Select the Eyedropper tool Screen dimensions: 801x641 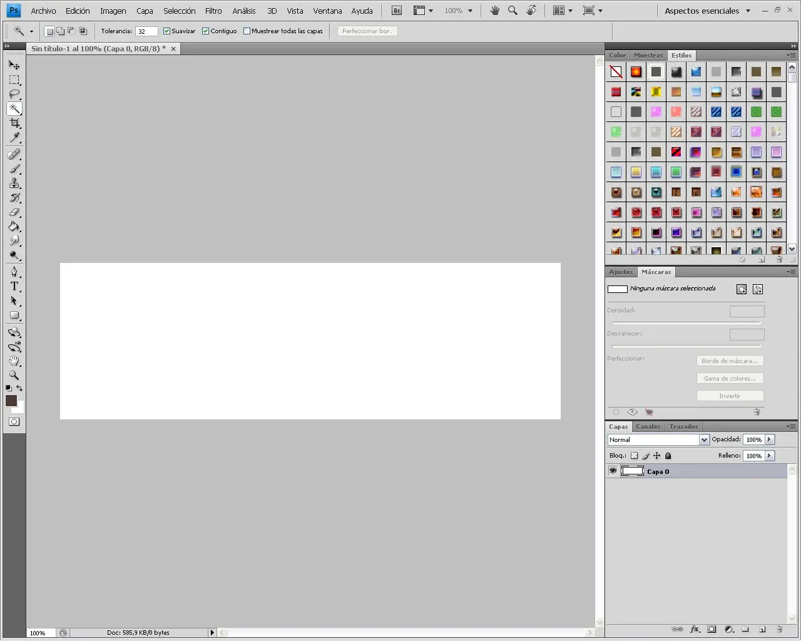(x=14, y=138)
